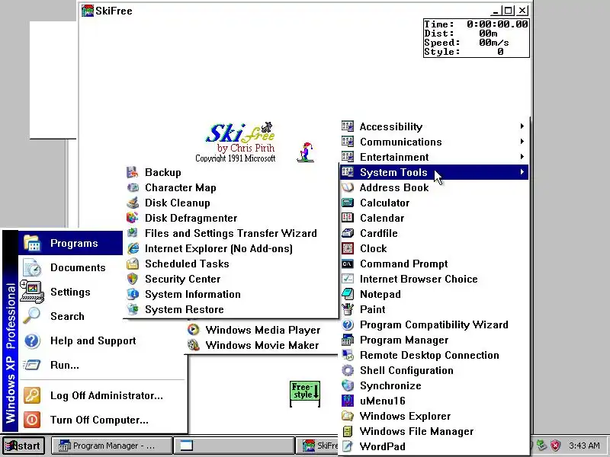Open Program Manager from Accessories
610x457 pixels.
434,340
